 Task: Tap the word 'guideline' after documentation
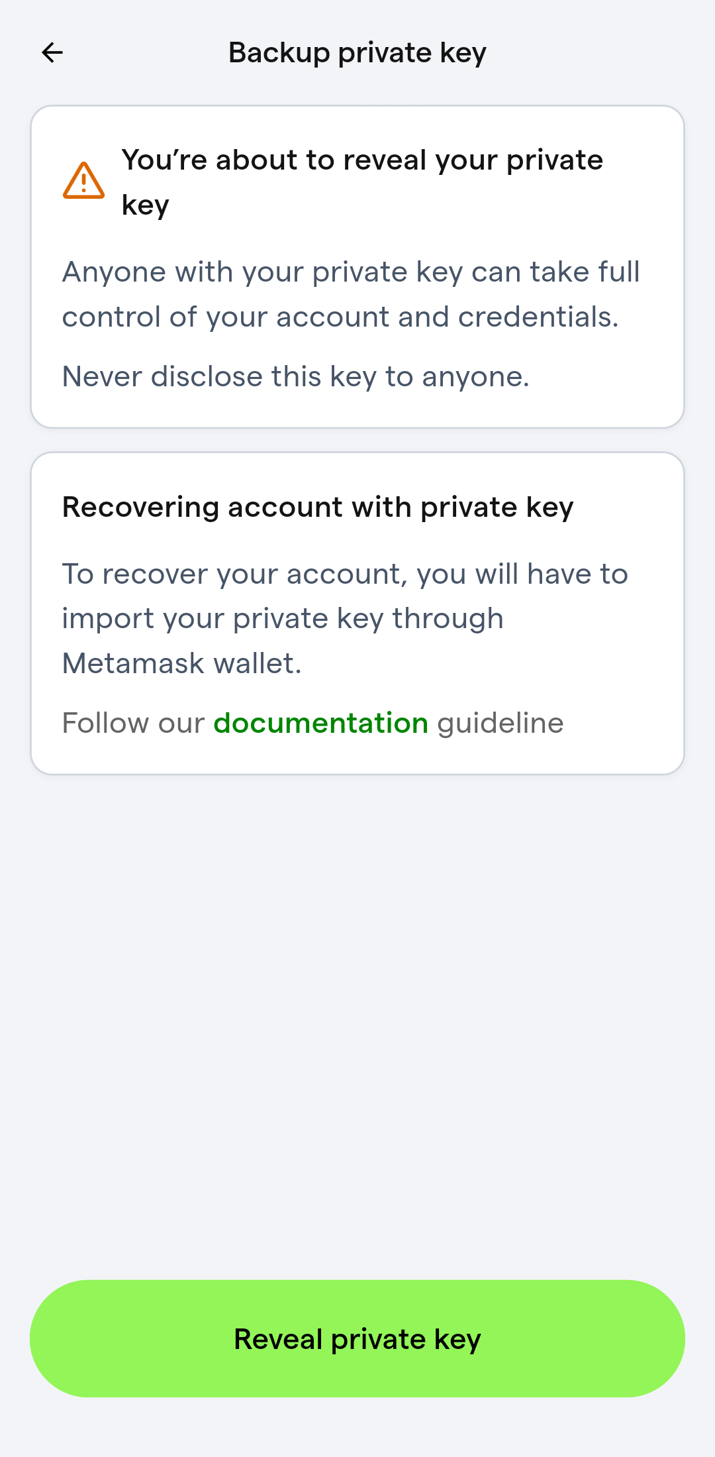(501, 724)
